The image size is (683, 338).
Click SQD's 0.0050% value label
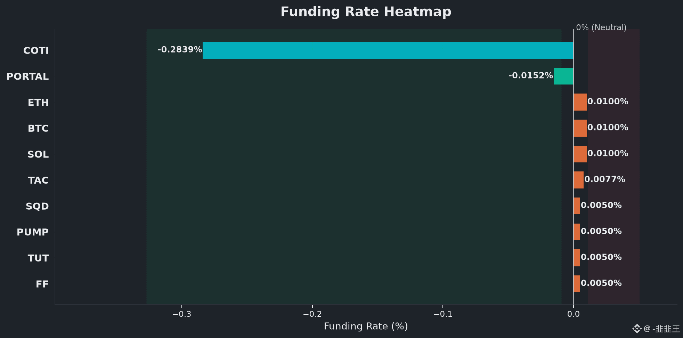pyautogui.click(x=601, y=206)
